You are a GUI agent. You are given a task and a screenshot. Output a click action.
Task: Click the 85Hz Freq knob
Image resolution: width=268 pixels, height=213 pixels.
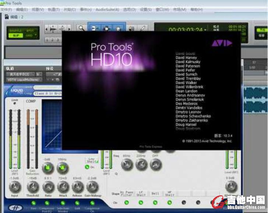(x=127, y=164)
